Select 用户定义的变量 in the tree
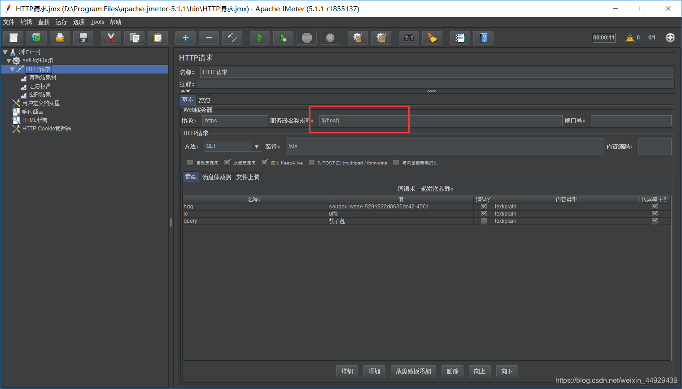The width and height of the screenshot is (682, 389). coord(41,103)
